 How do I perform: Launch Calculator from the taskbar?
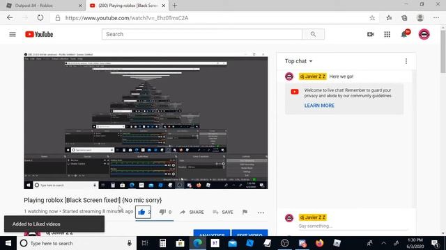point(162,243)
